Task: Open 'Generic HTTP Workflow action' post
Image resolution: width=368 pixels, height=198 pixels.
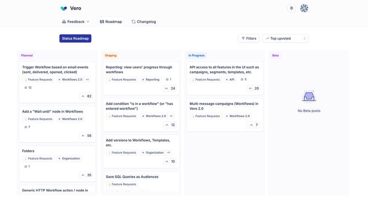Action: pyautogui.click(x=55, y=190)
